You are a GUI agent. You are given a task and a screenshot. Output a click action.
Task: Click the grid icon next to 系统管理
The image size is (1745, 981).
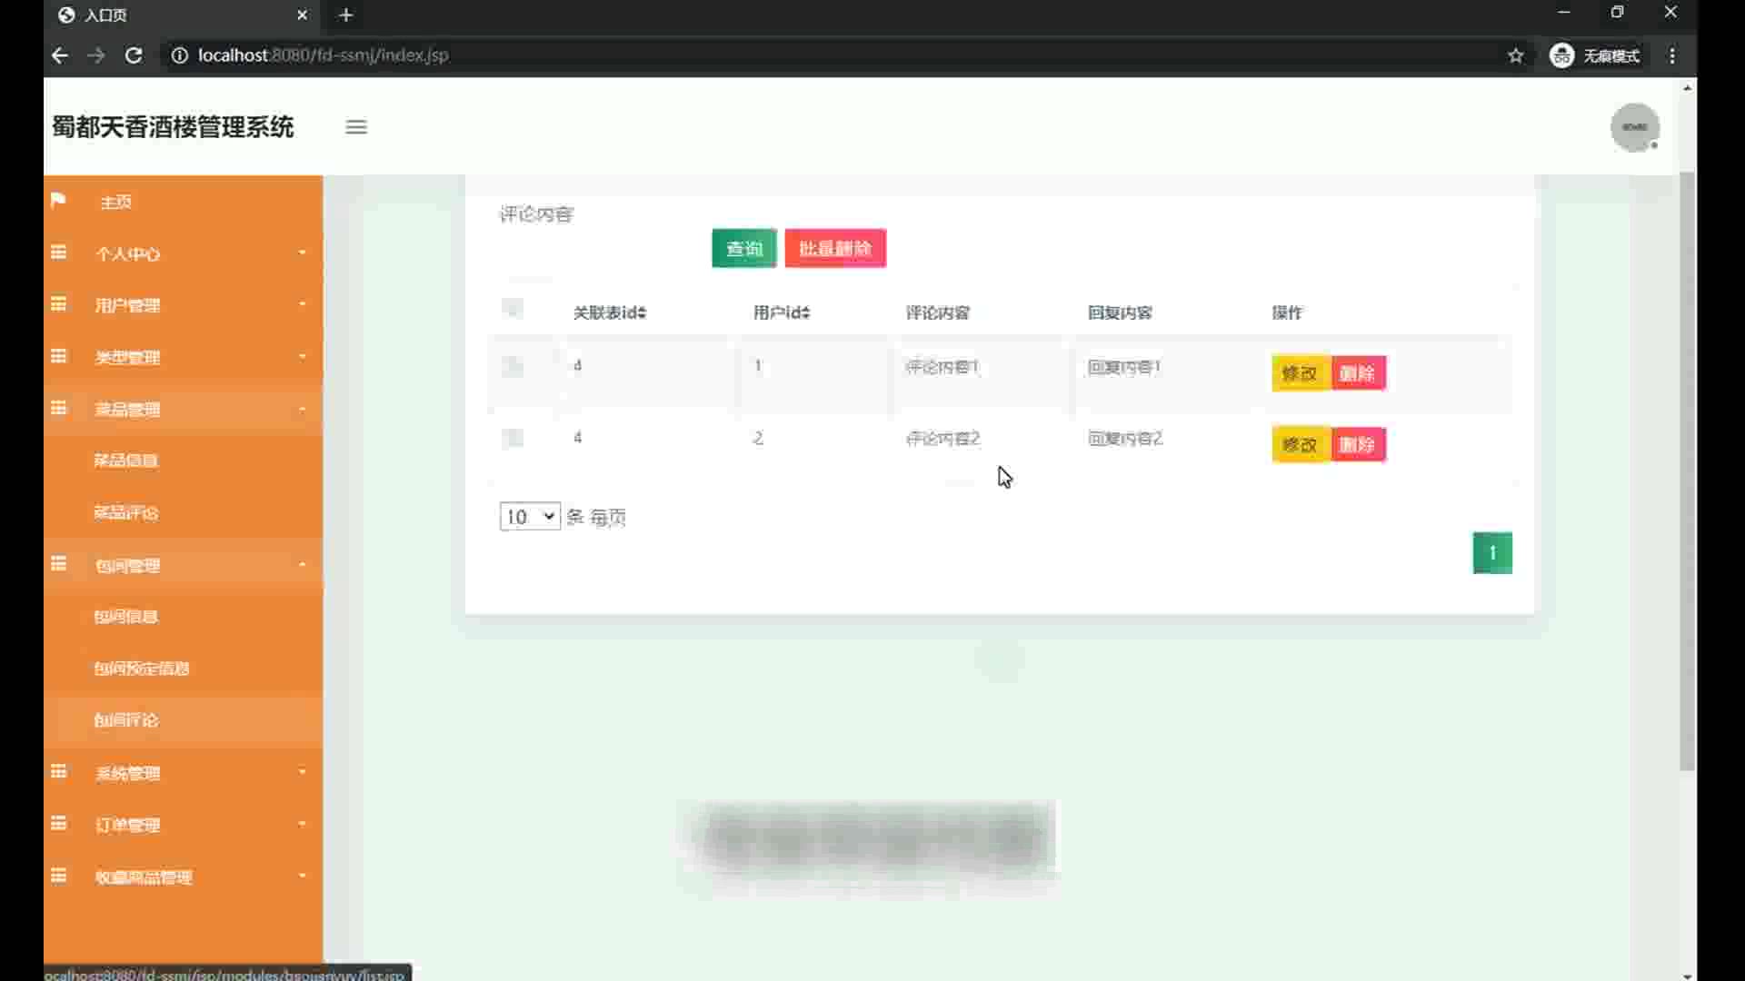(x=58, y=771)
